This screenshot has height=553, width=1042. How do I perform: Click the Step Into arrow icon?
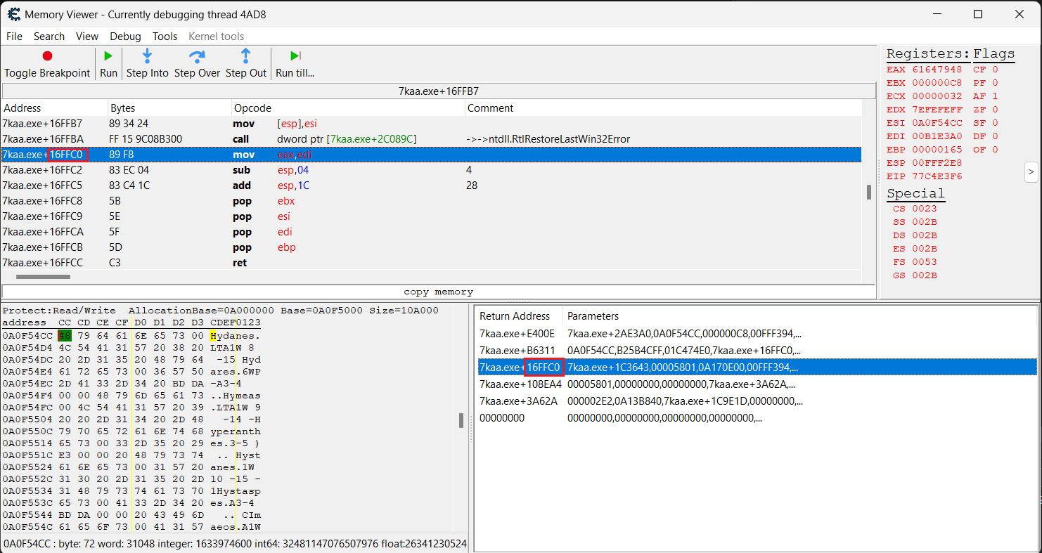point(148,56)
